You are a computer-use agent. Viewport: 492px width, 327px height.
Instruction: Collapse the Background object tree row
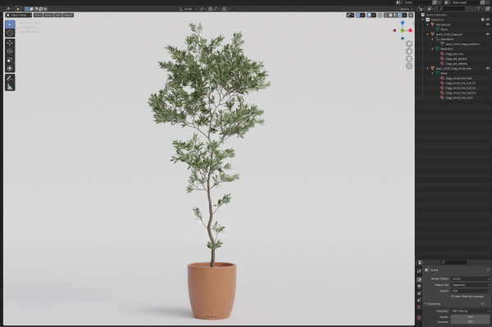pyautogui.click(x=428, y=25)
